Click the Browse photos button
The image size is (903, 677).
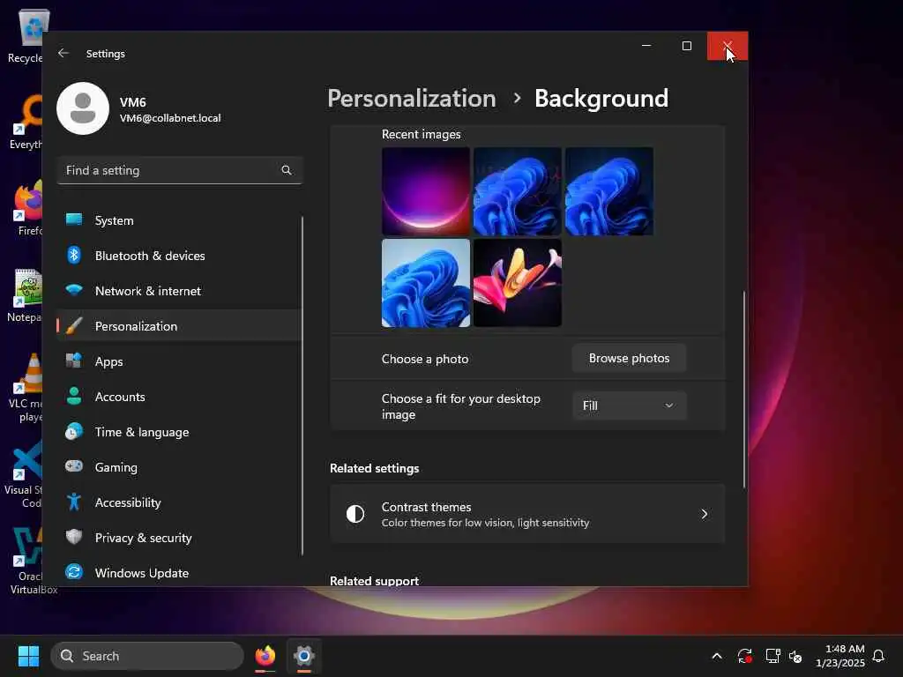[629, 358]
